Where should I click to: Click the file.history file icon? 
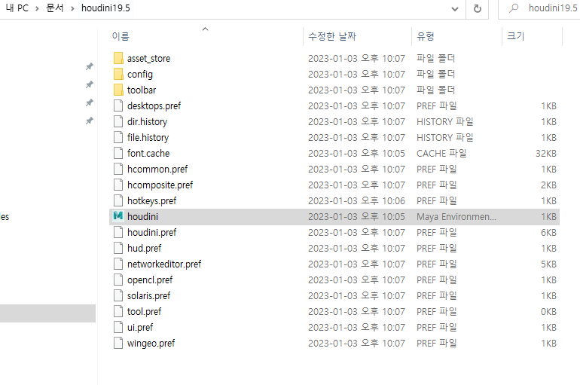[x=118, y=138]
